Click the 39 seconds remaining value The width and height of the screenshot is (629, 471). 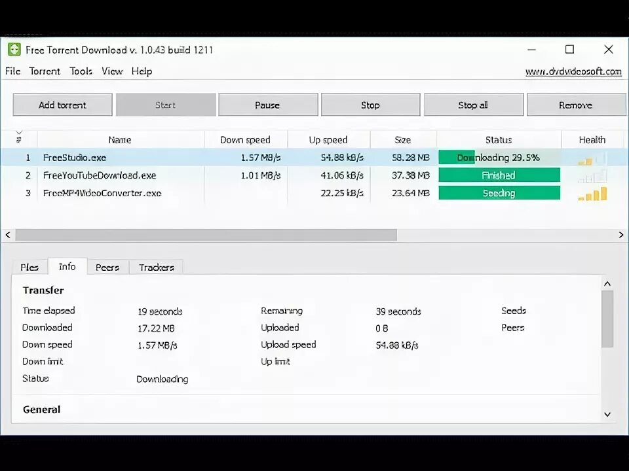(398, 311)
